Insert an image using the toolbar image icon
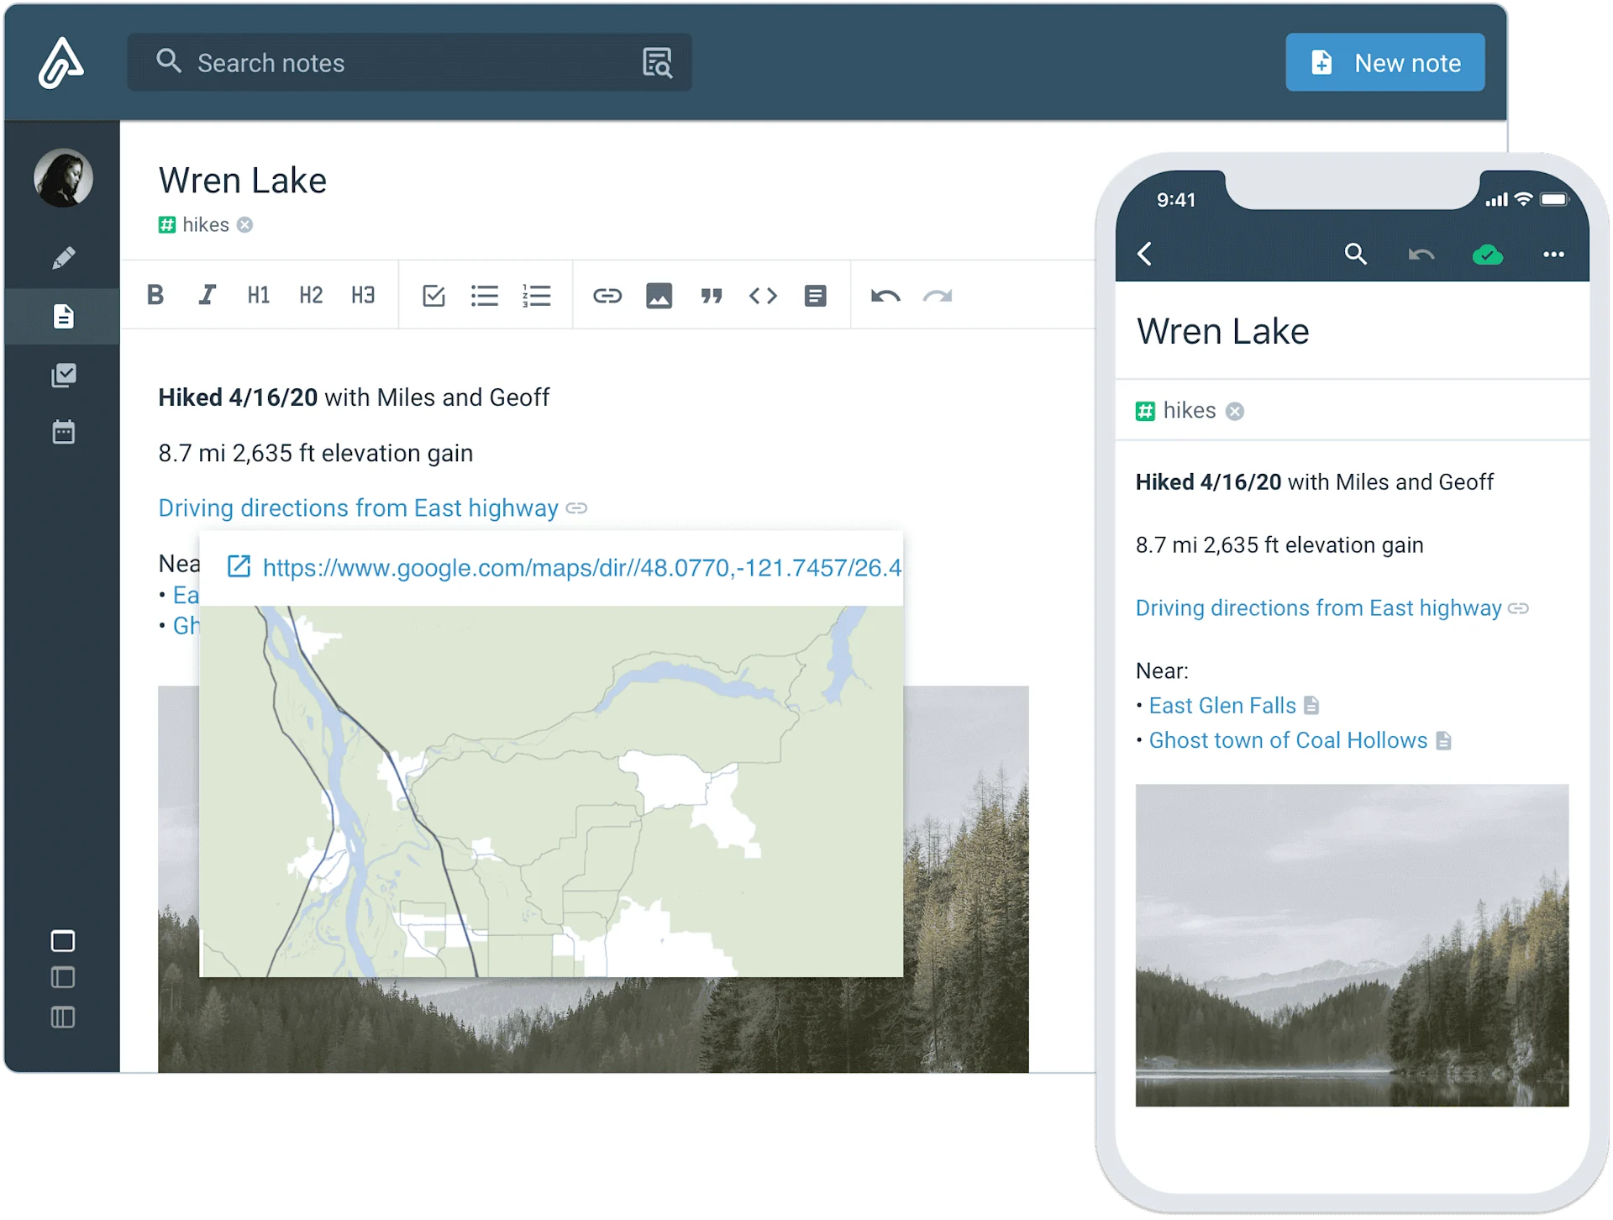The height and width of the screenshot is (1220, 1613). pyautogui.click(x=659, y=295)
